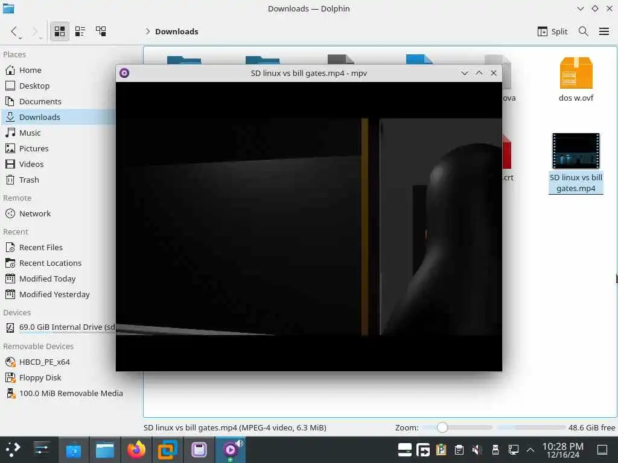
Task: Click the Downloads breadcrumb label
Action: click(177, 31)
